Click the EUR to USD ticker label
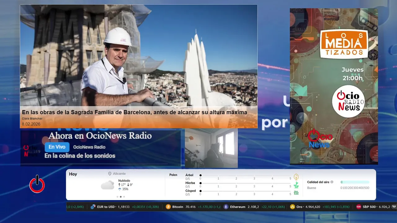Screen dimensions: 397x223 [x=106, y=207]
